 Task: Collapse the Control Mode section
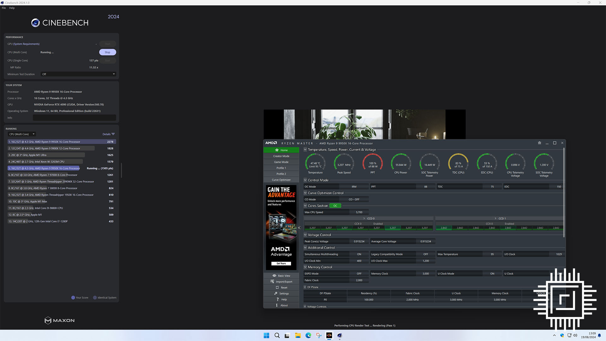305,180
